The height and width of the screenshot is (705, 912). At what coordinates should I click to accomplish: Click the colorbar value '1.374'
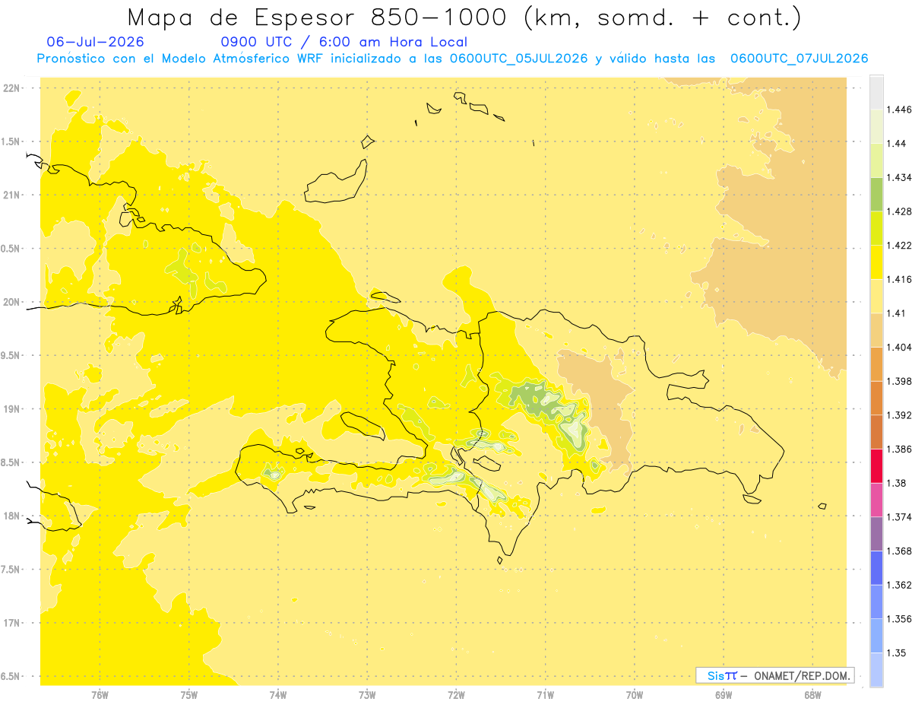(898, 517)
